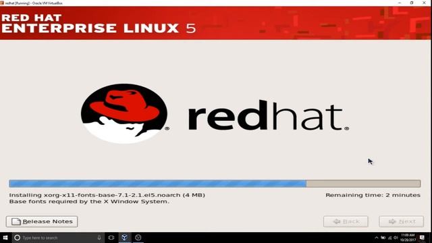The height and width of the screenshot is (243, 432).
Task: Open the Action Center notification icon
Action: pyautogui.click(x=422, y=238)
